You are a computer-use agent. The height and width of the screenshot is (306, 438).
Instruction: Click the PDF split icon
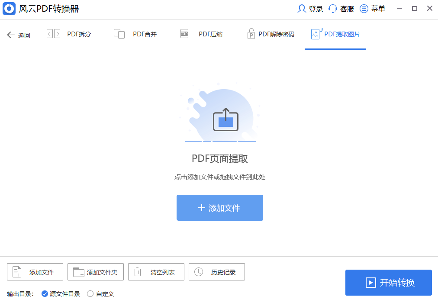pyautogui.click(x=53, y=34)
